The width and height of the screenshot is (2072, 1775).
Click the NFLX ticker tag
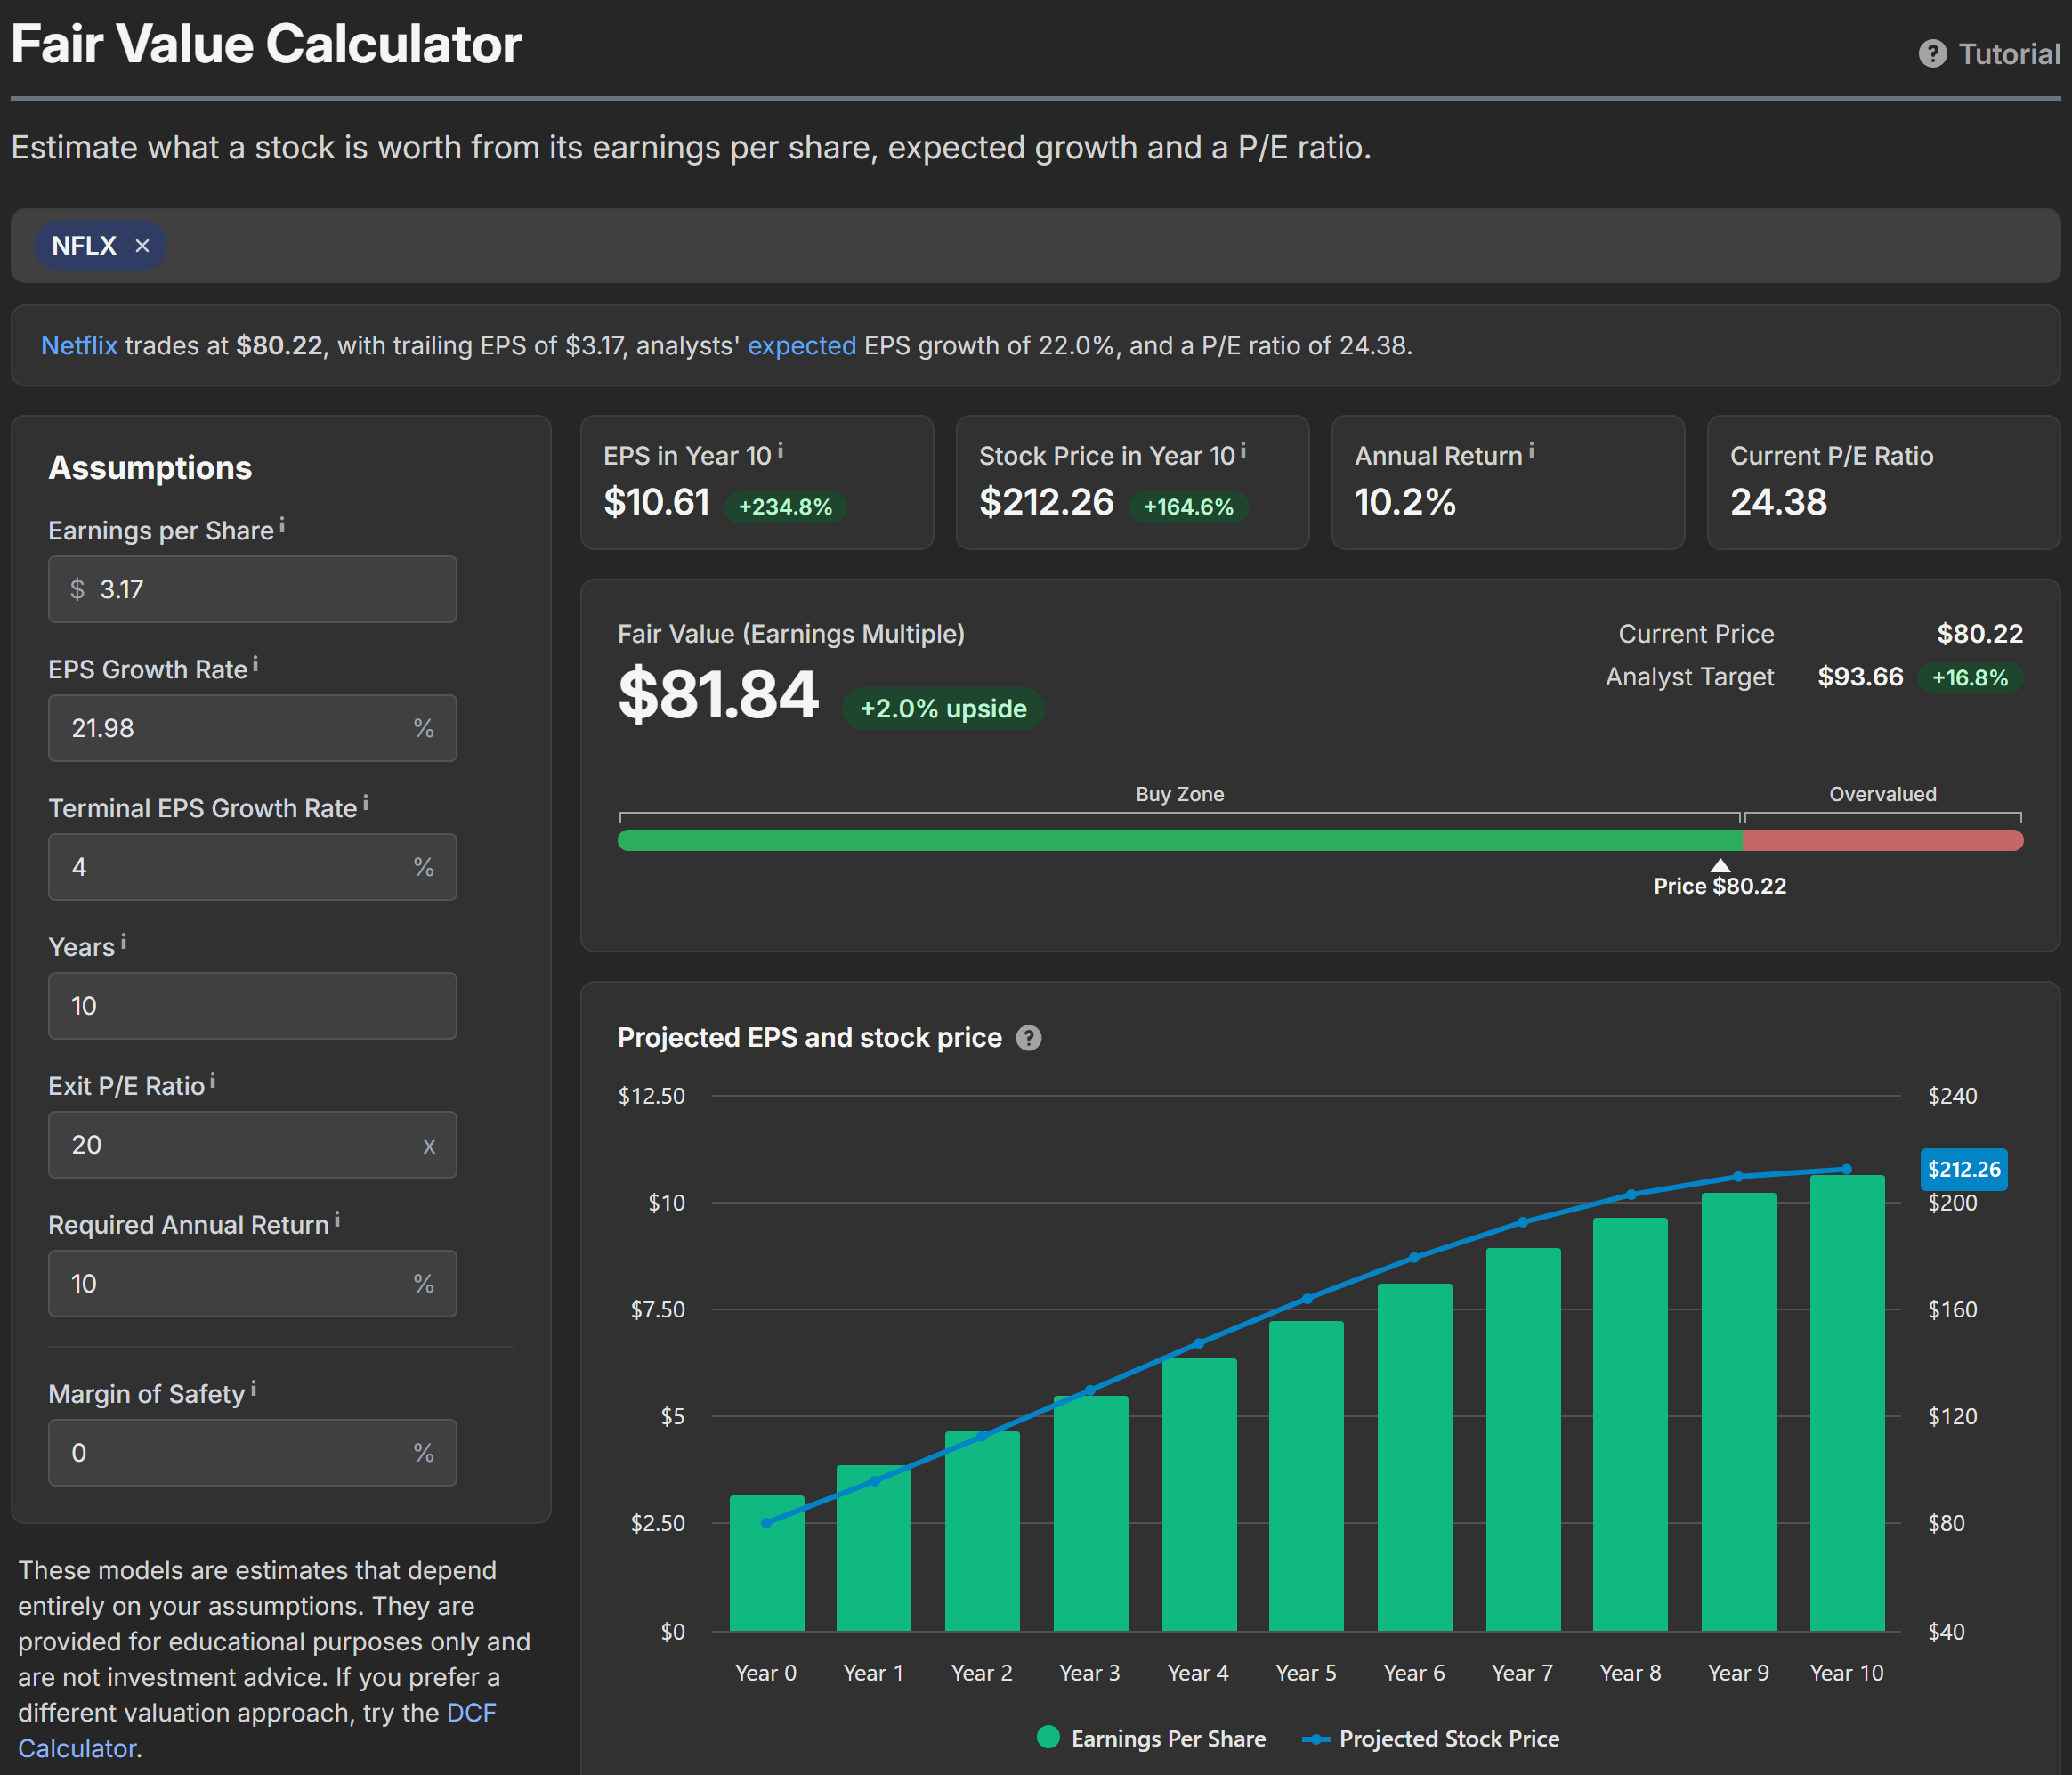(x=84, y=246)
